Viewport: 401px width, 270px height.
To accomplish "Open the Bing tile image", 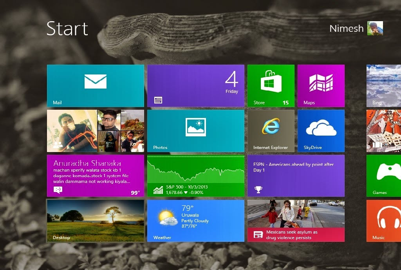I will (384, 86).
